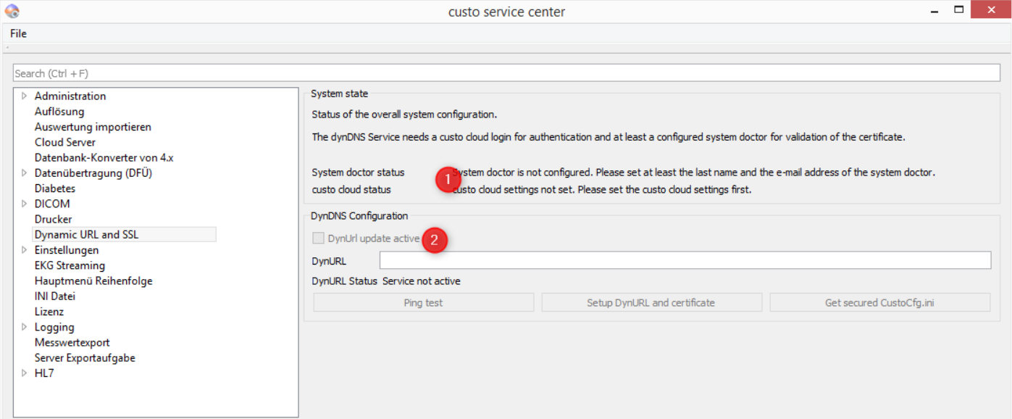Expand the Administration tree node
The height and width of the screenshot is (419, 1012).
[24, 96]
